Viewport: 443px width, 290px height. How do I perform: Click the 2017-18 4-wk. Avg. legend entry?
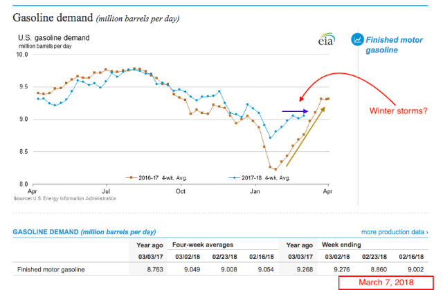(260, 178)
